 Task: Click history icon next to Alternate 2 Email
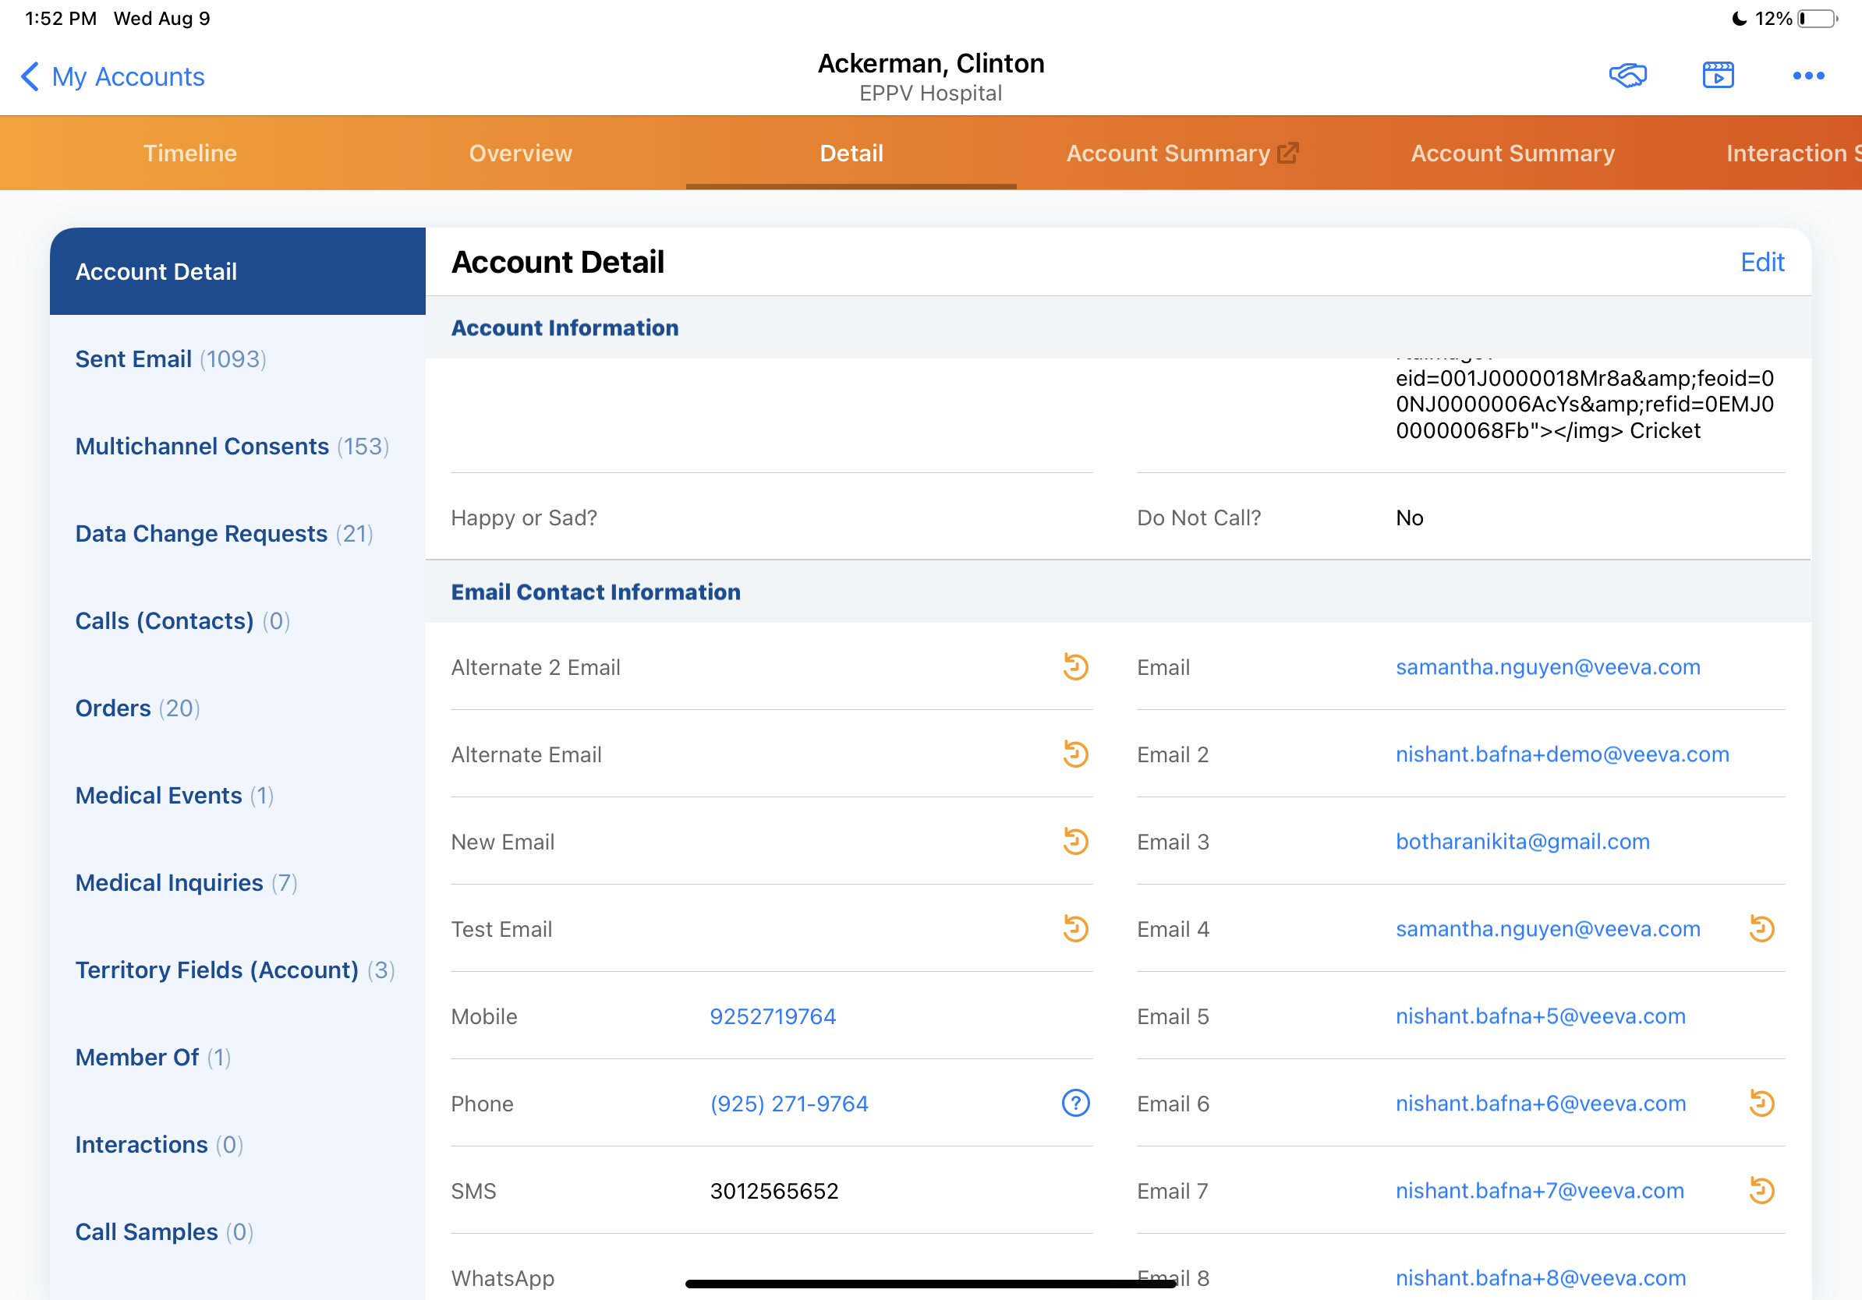point(1075,667)
